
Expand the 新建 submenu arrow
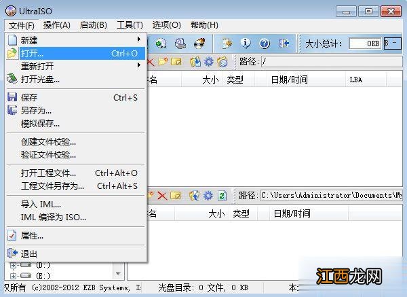tap(139, 39)
